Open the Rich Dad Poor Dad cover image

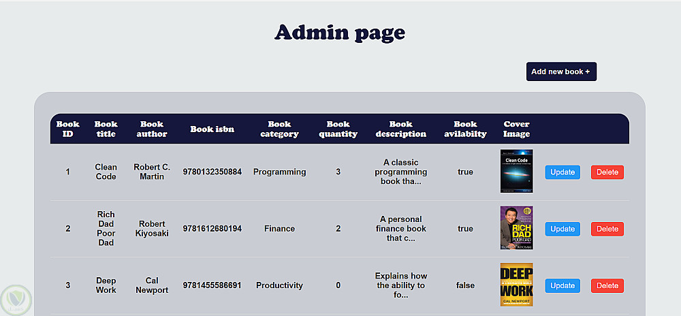pos(516,228)
